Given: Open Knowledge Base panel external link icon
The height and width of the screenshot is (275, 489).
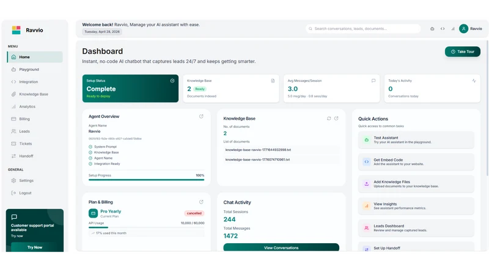Looking at the screenshot, I should click(x=336, y=119).
